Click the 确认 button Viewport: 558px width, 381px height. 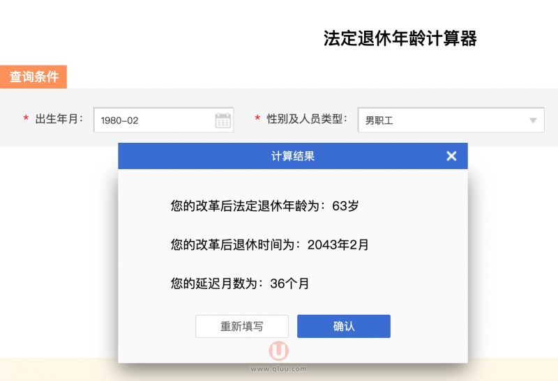pos(344,326)
